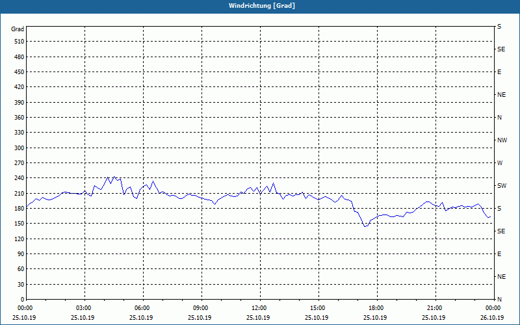520x325 pixels.
Task: Select the 06:00 time axis label
Action: 142,308
